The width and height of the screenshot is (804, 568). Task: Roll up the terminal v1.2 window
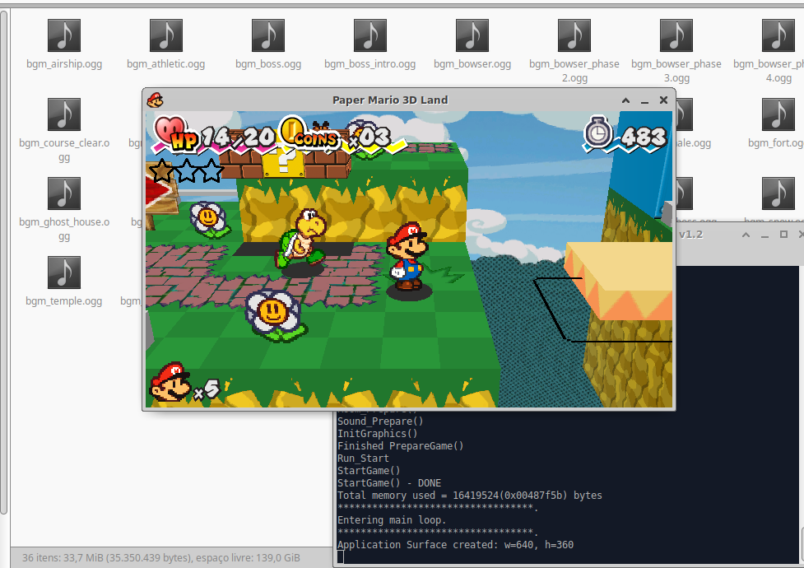(x=746, y=235)
